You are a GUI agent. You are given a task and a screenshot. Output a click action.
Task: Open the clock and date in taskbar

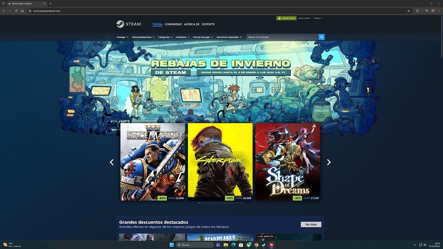434,245
